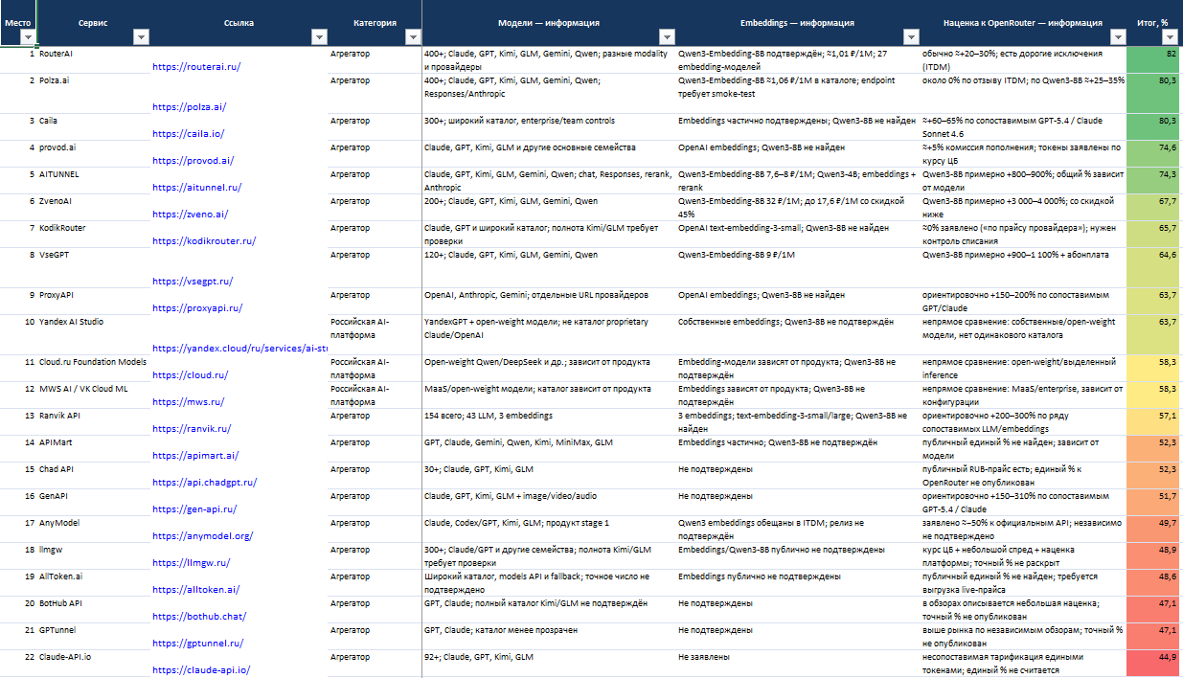Open Модели — информация column filter arrow
This screenshot has height=678, width=1183.
[x=667, y=37]
